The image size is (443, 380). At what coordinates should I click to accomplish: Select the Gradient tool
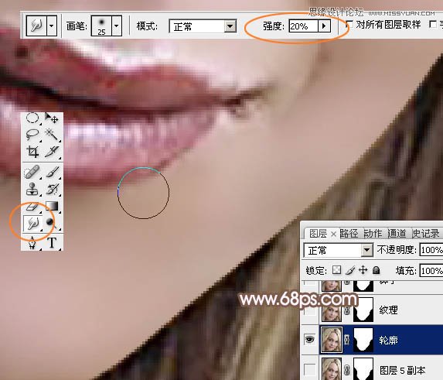(x=52, y=207)
